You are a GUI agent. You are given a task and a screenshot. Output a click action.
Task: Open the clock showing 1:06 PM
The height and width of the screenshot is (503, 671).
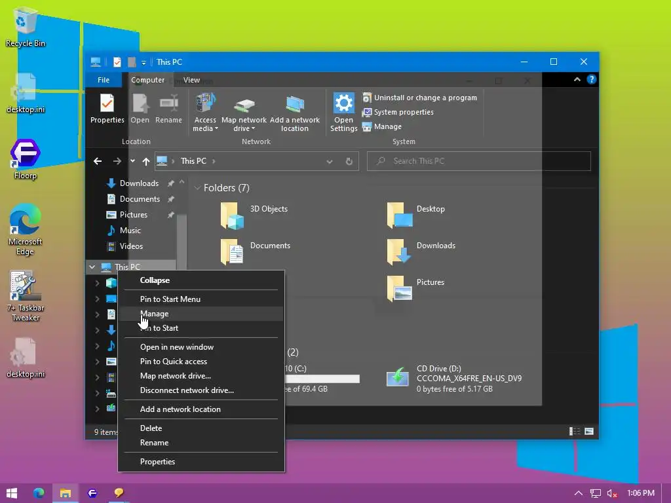[x=641, y=493]
